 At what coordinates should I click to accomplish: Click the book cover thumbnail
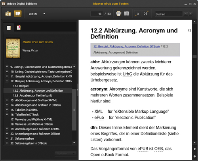click(13, 48)
